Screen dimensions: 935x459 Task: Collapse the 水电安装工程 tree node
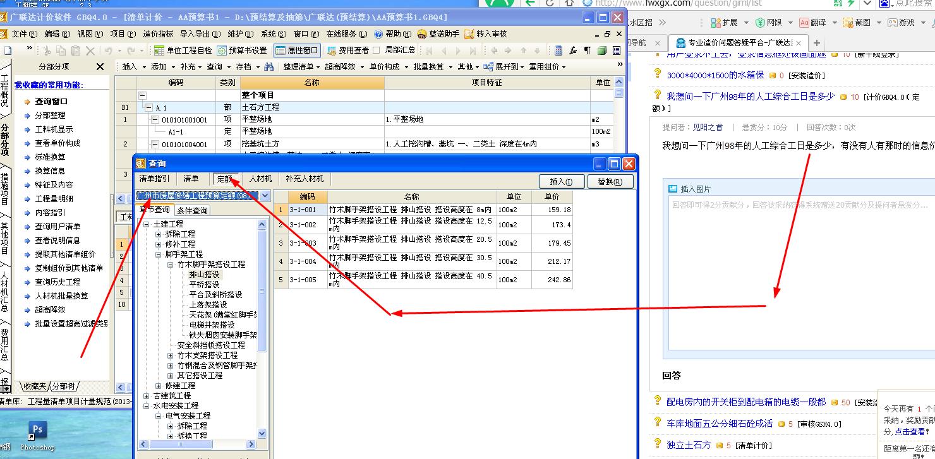(147, 406)
